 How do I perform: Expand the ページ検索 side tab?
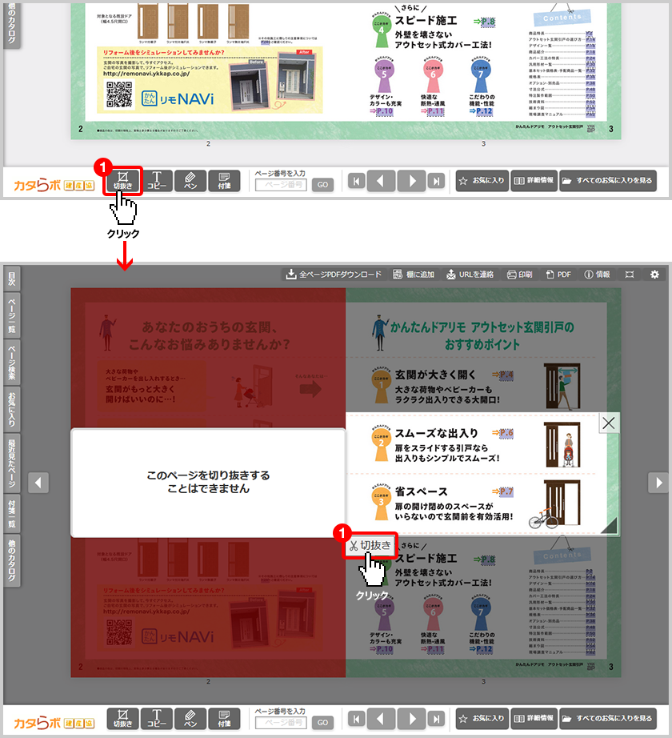pyautogui.click(x=11, y=361)
